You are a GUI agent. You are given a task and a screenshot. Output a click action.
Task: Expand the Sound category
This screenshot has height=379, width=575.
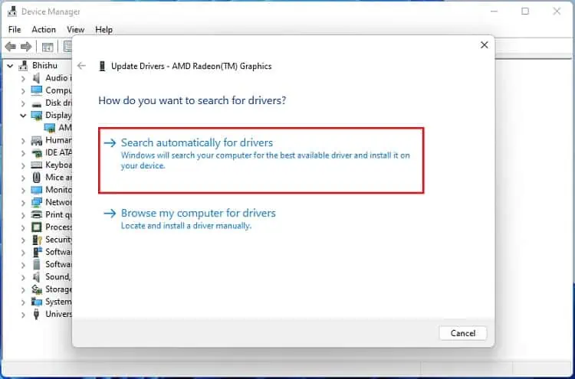[x=23, y=277]
